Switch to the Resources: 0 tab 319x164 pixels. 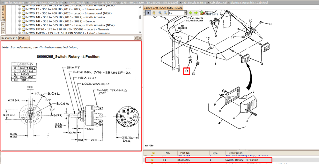point(9,38)
